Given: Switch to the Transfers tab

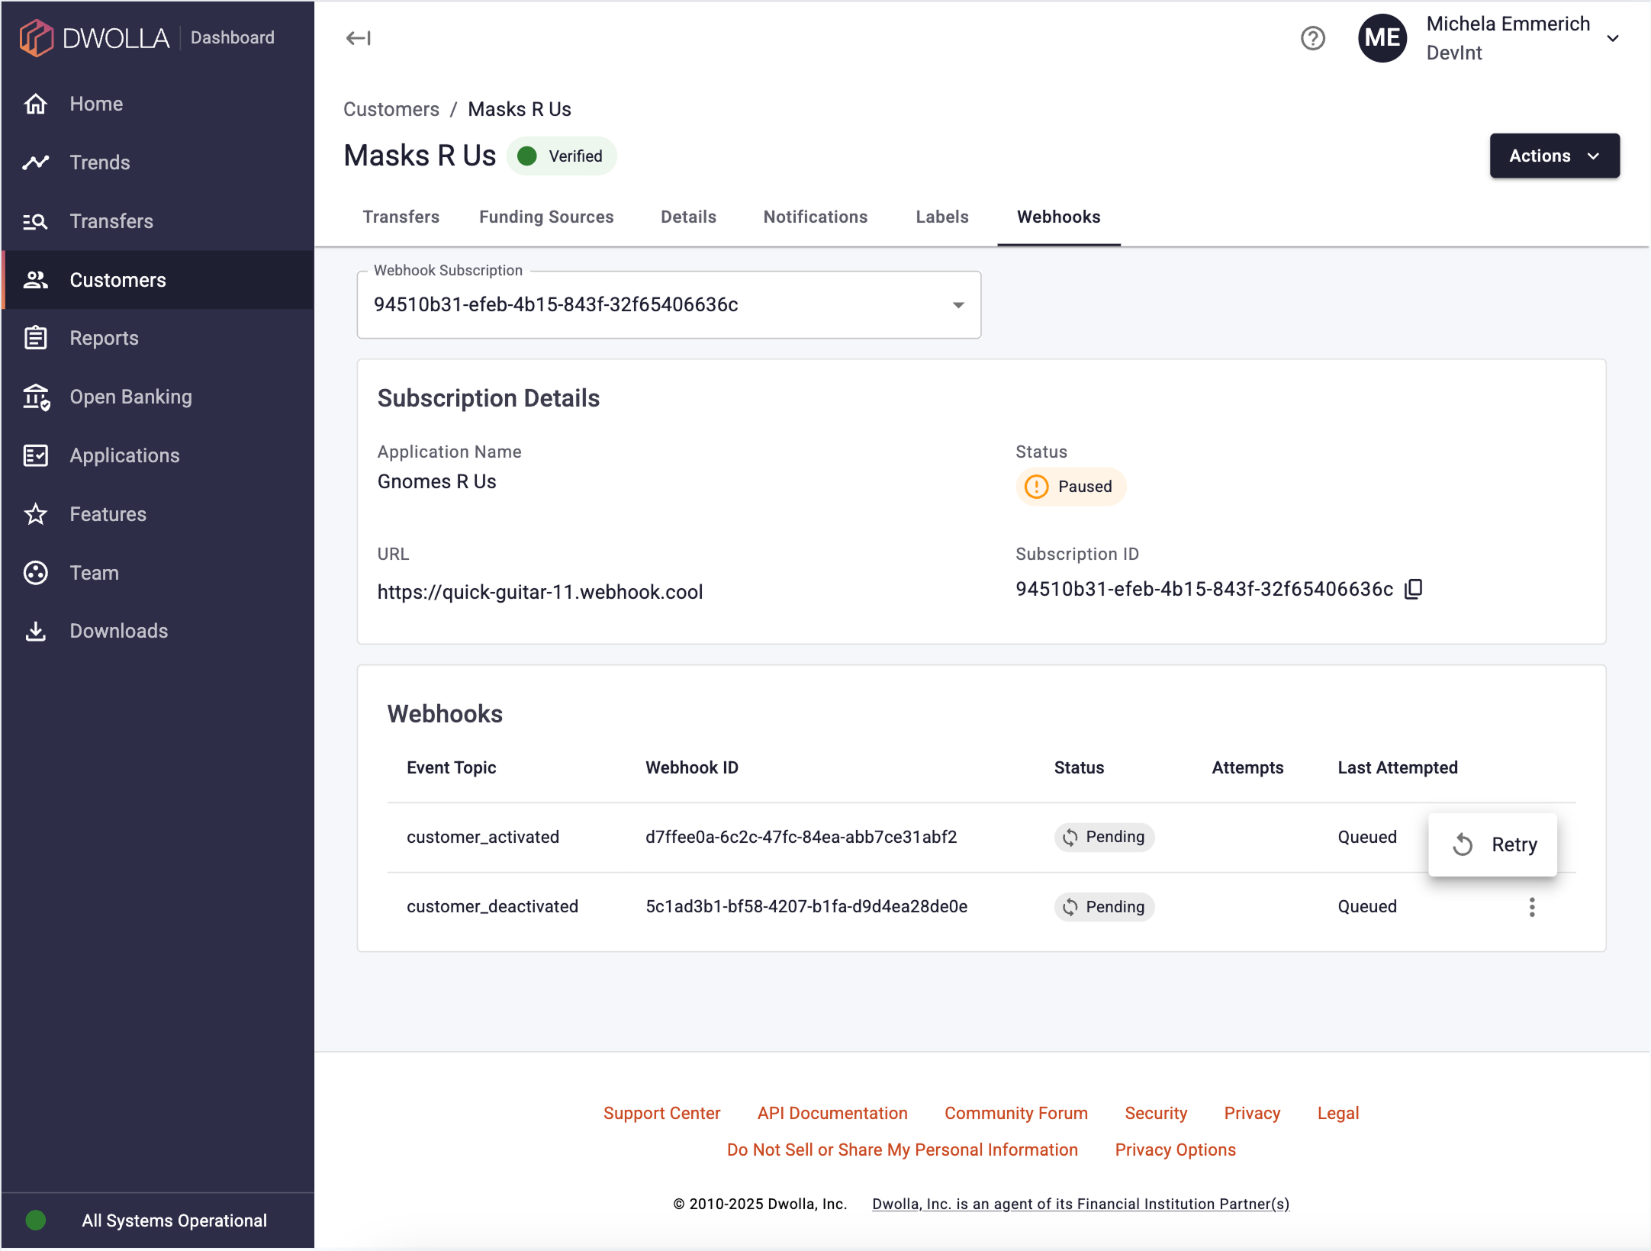Looking at the screenshot, I should [401, 217].
